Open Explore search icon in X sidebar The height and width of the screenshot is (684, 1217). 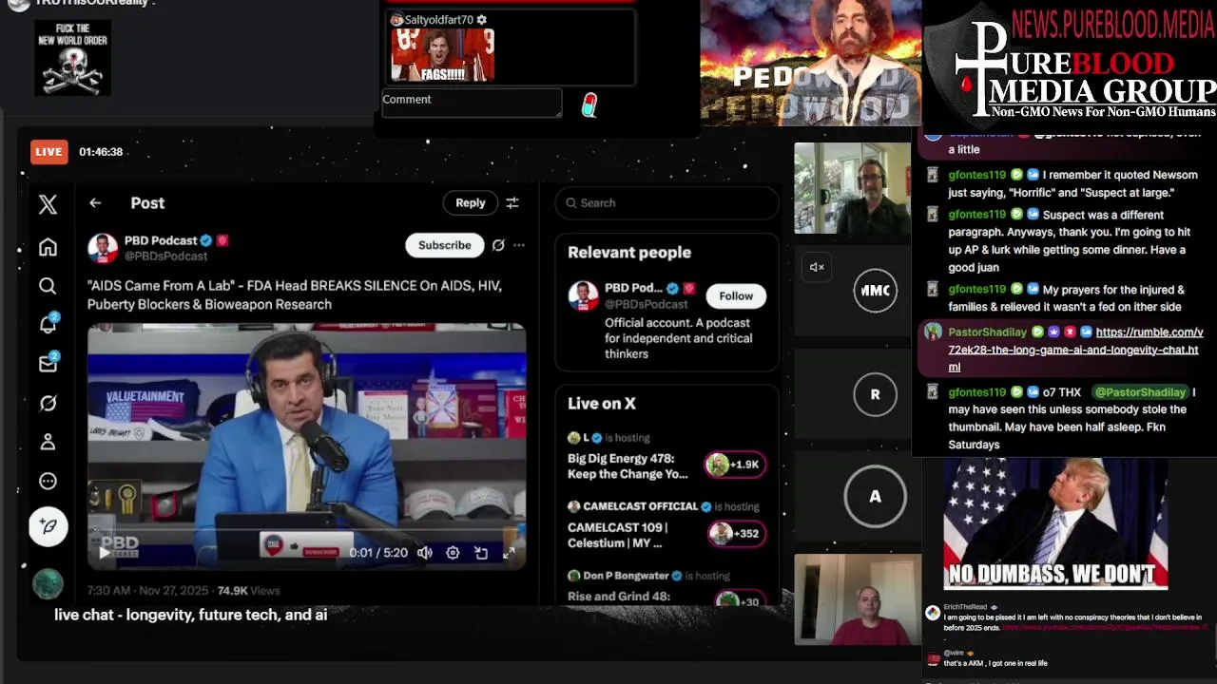pyautogui.click(x=48, y=286)
